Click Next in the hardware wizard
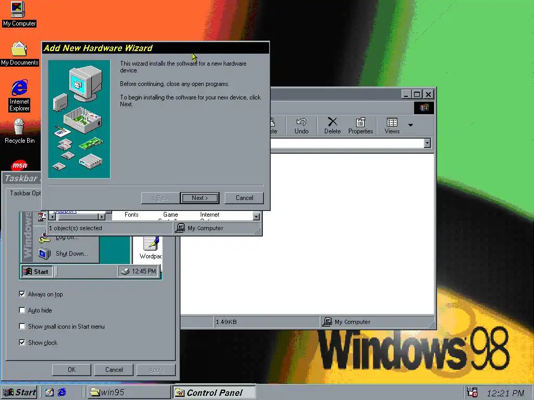 pyautogui.click(x=200, y=198)
